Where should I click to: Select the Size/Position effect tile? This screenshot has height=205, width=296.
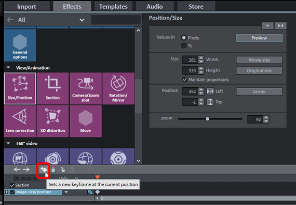(x=20, y=88)
